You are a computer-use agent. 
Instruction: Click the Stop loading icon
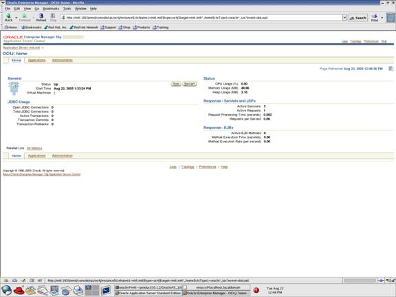point(53,16)
